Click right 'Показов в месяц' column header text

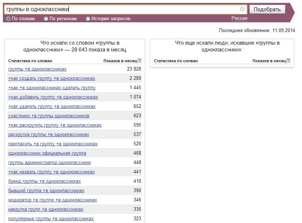coord(269,61)
